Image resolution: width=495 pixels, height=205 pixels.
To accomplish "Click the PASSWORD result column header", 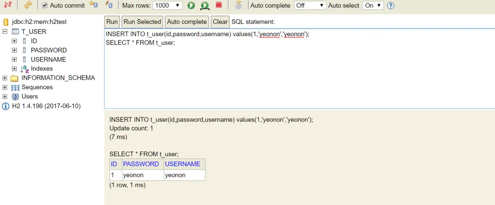I will tap(143, 164).
